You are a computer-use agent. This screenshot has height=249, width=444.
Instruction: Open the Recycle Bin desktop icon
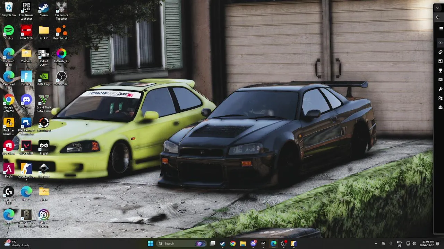[9, 9]
